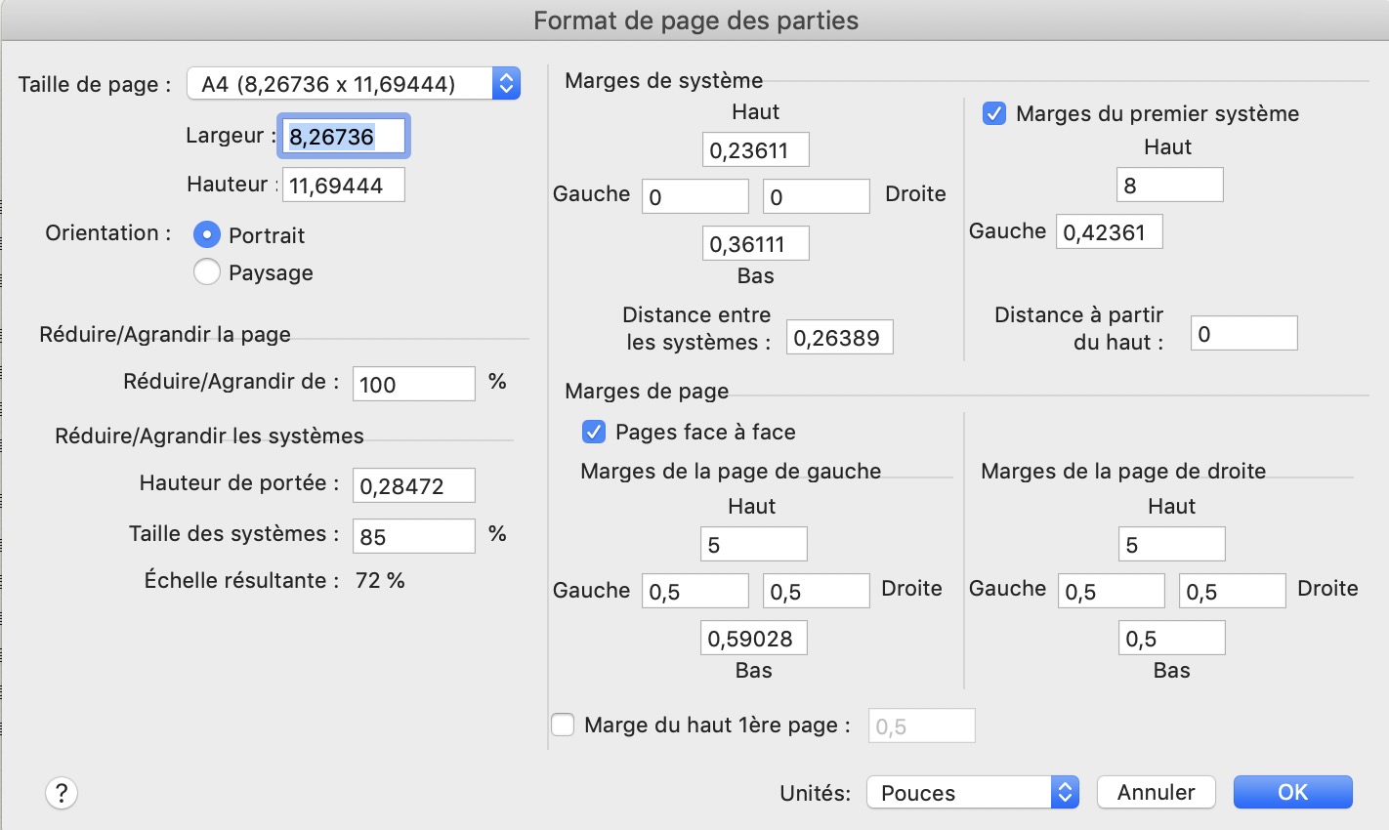Edit the Taille des systèmes field

pyautogui.click(x=413, y=537)
